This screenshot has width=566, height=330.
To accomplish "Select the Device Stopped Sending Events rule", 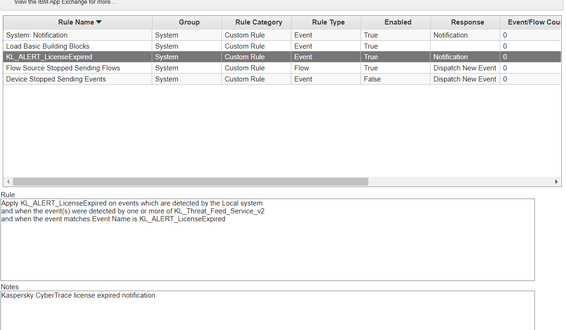I will pos(77,79).
